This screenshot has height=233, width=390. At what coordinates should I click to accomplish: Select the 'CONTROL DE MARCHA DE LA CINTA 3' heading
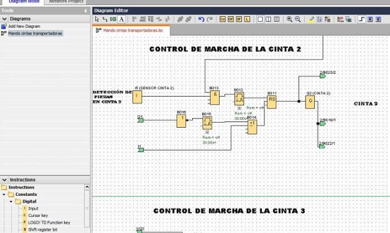[x=230, y=211]
